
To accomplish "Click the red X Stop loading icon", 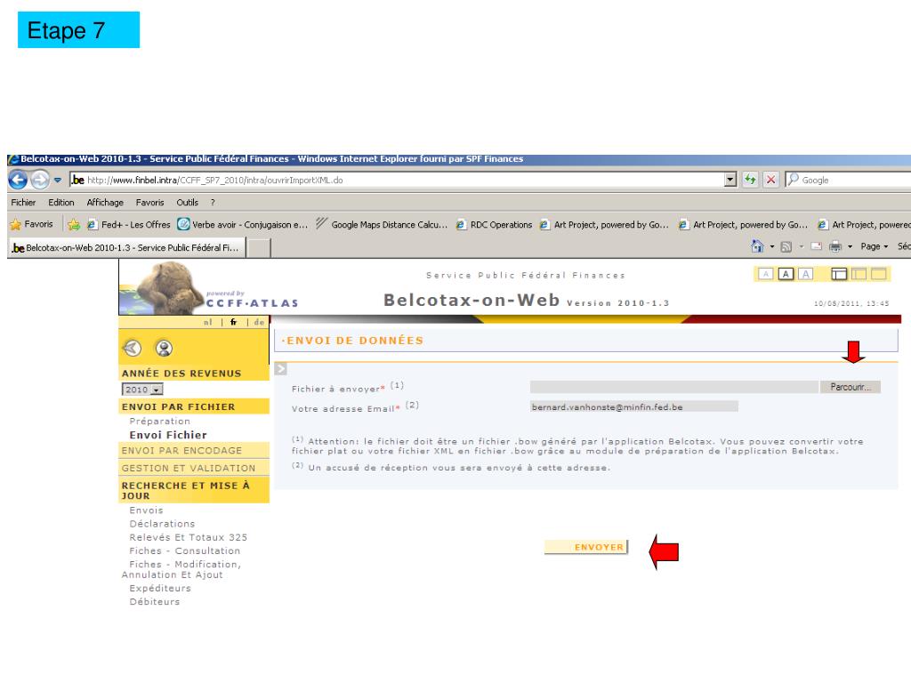I will 770,180.
